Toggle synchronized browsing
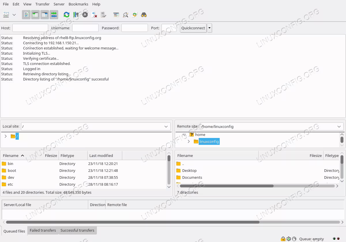 click(135, 15)
